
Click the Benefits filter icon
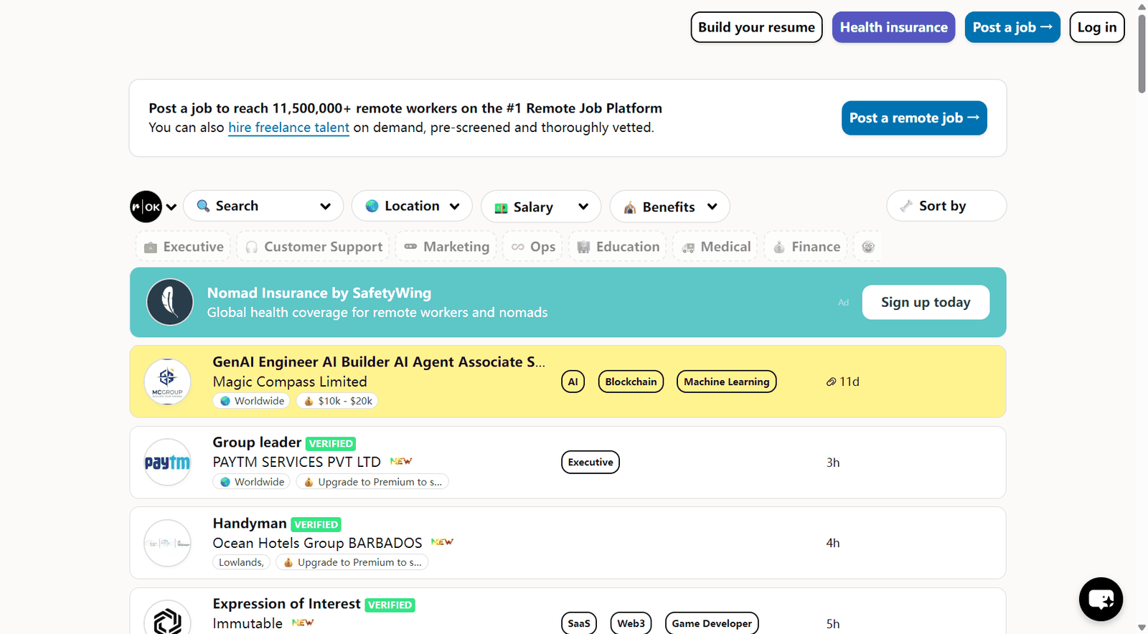click(630, 207)
